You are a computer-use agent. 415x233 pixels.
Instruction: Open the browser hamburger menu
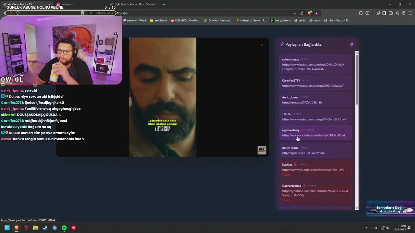tap(410, 13)
